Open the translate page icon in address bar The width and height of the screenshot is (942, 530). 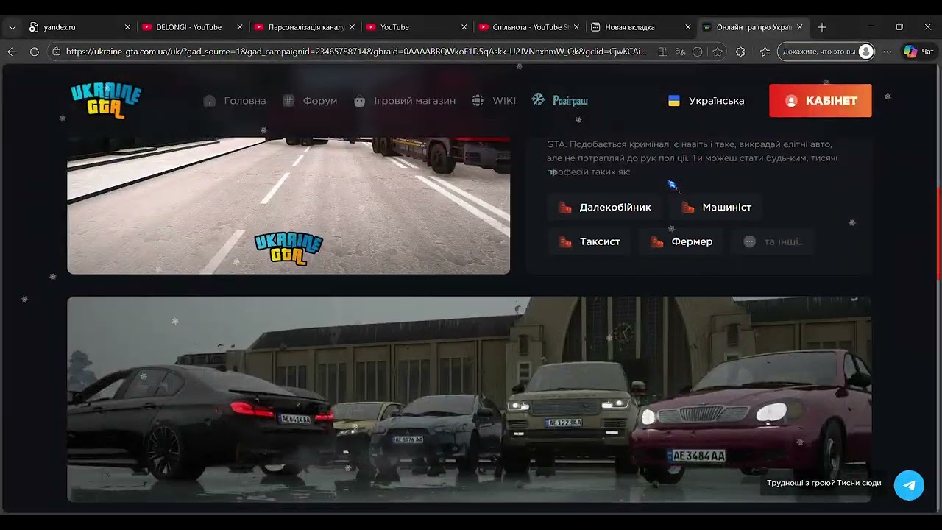point(680,52)
